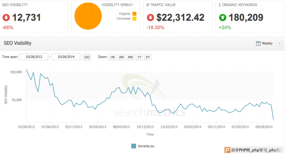Viewport: 285px width, 155px height.
Task: Open the Weekly interval dropdown
Action: coord(267,43)
